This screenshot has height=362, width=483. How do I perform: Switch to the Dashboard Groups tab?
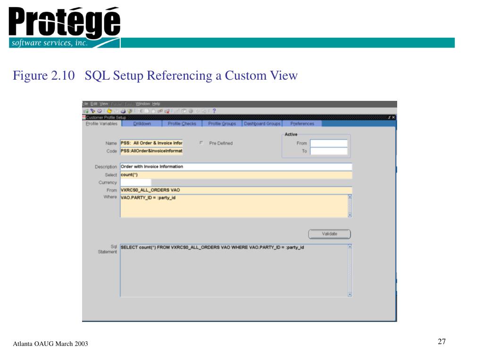[262, 123]
